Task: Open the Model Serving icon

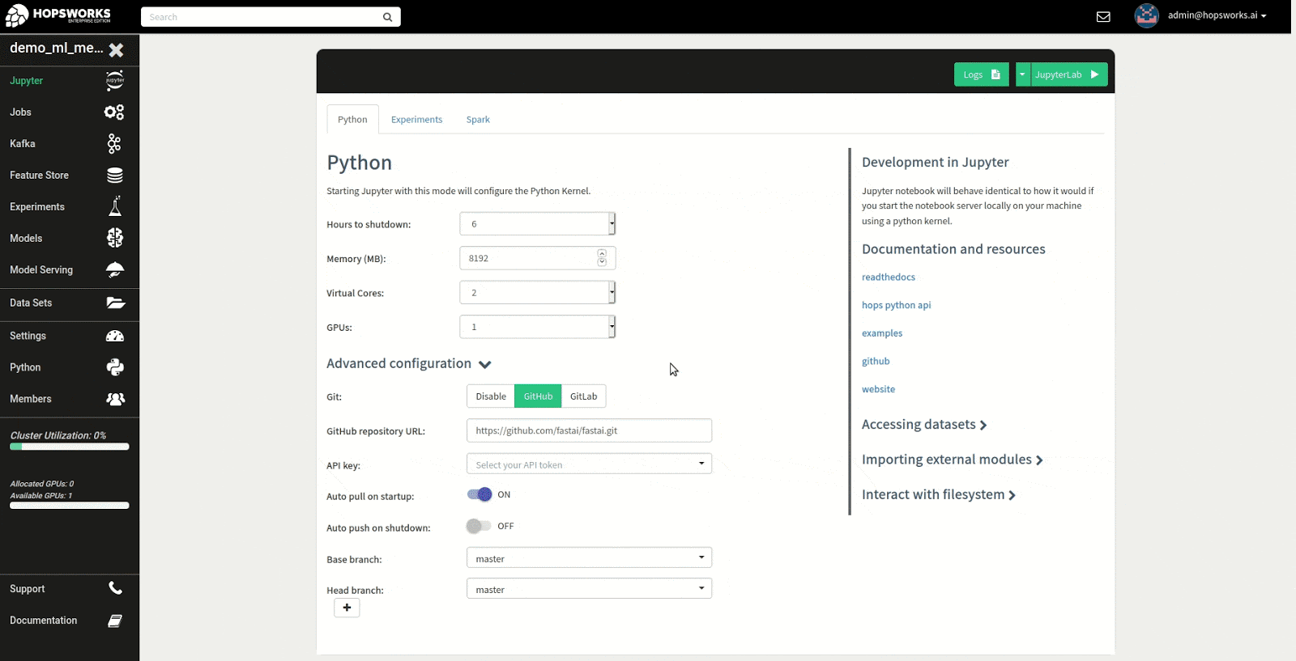Action: [x=114, y=270]
